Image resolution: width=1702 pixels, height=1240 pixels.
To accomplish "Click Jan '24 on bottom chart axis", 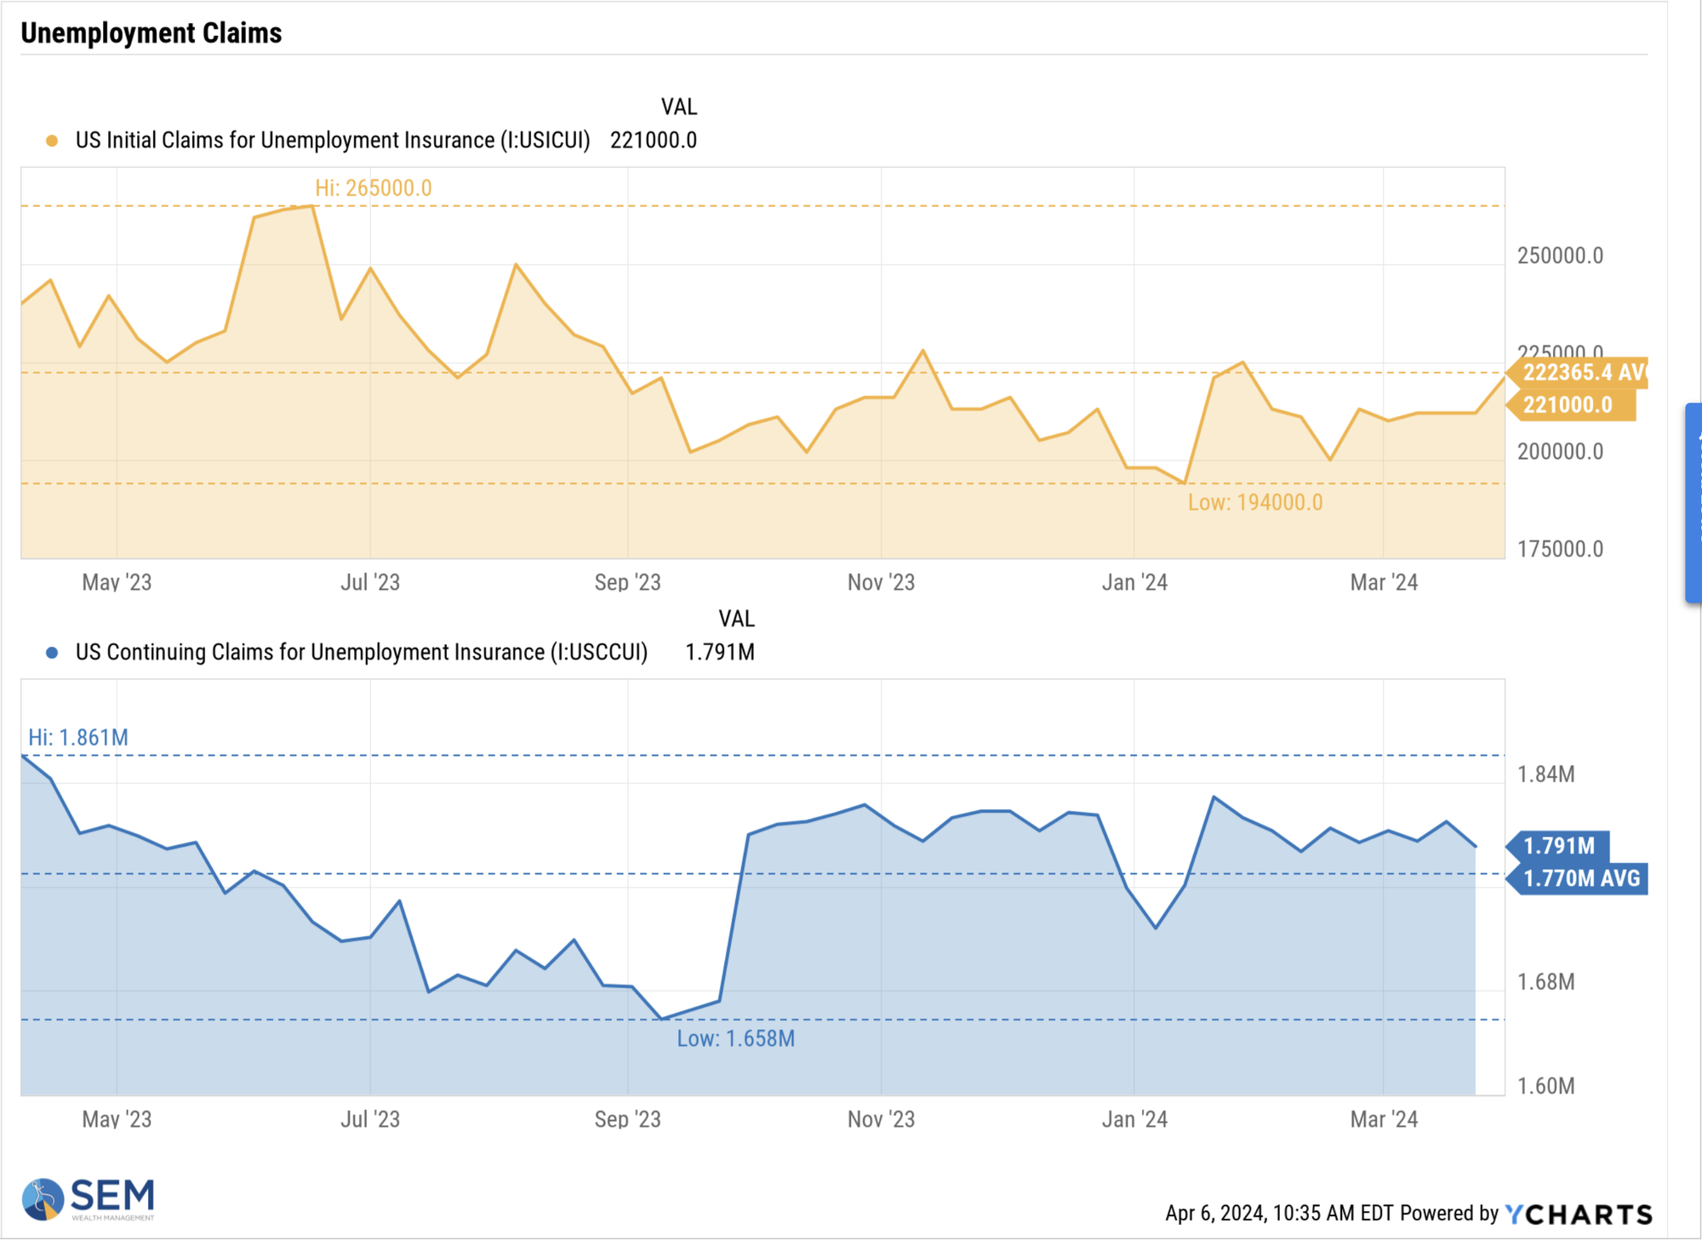I will [x=1134, y=1119].
